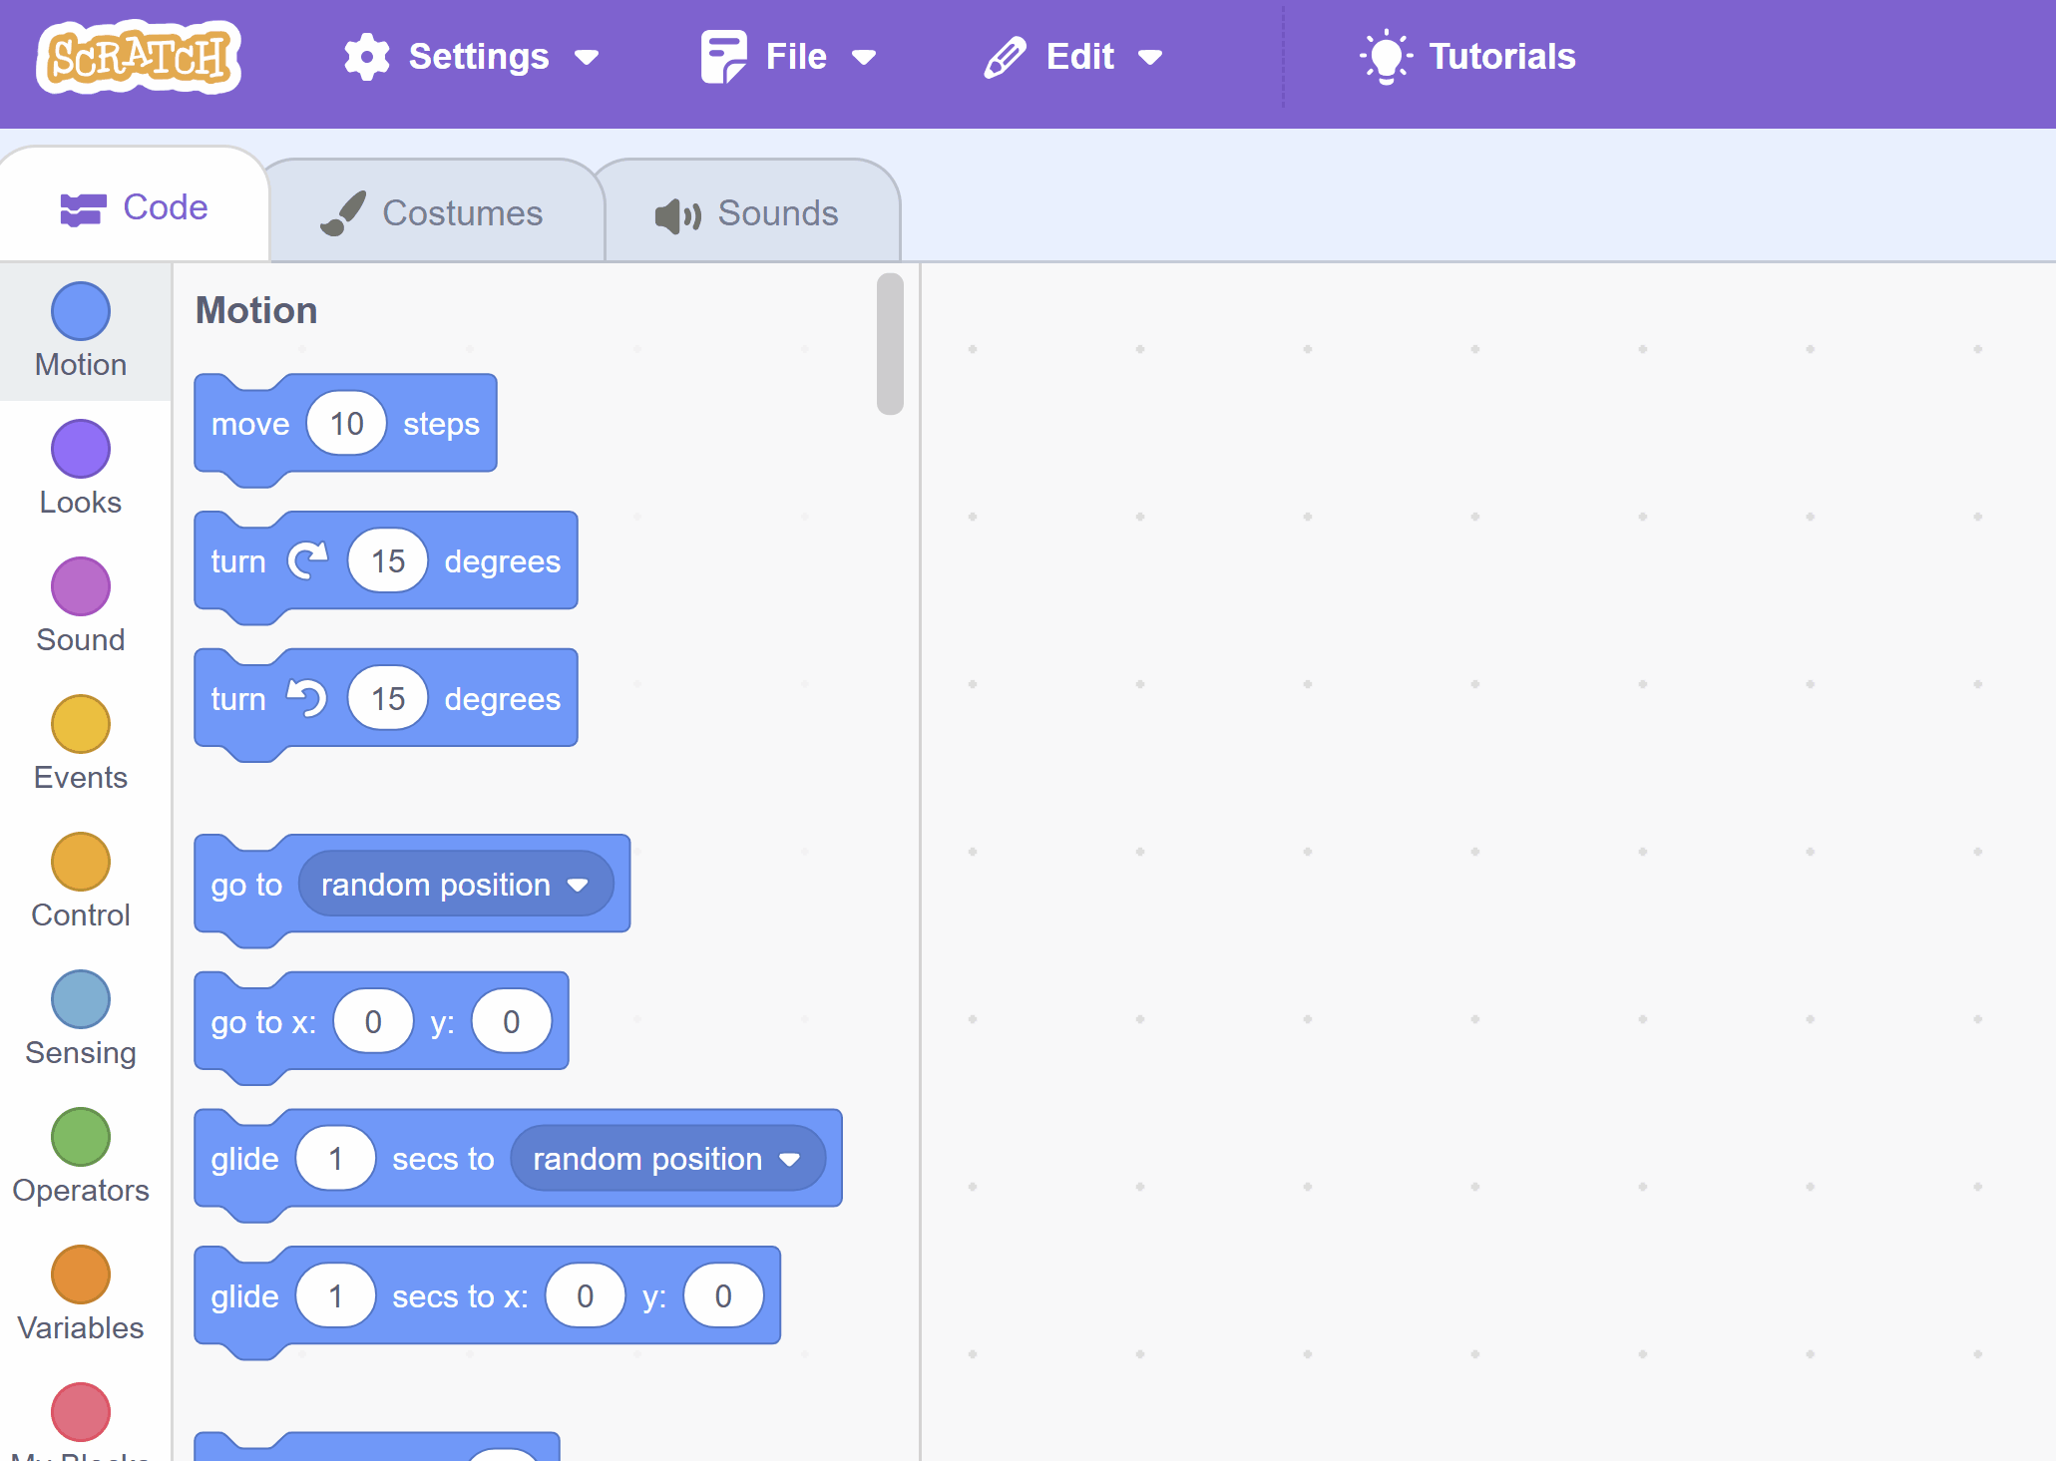Click the counterclockwise turn arrow icon
Screen dimensions: 2056x1461
pyautogui.click(x=307, y=698)
